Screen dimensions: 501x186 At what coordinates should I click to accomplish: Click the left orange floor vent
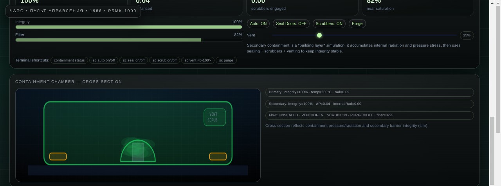pyautogui.click(x=58, y=157)
